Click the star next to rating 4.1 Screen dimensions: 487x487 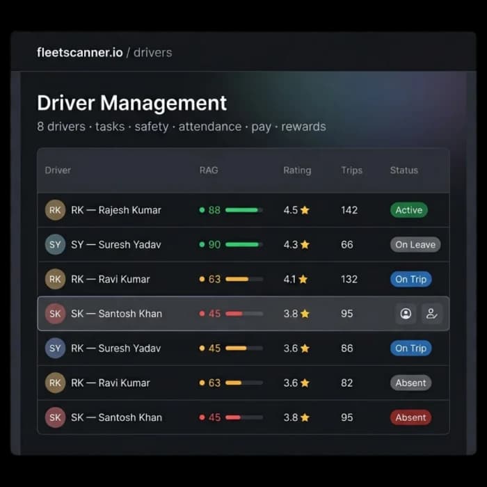(303, 279)
